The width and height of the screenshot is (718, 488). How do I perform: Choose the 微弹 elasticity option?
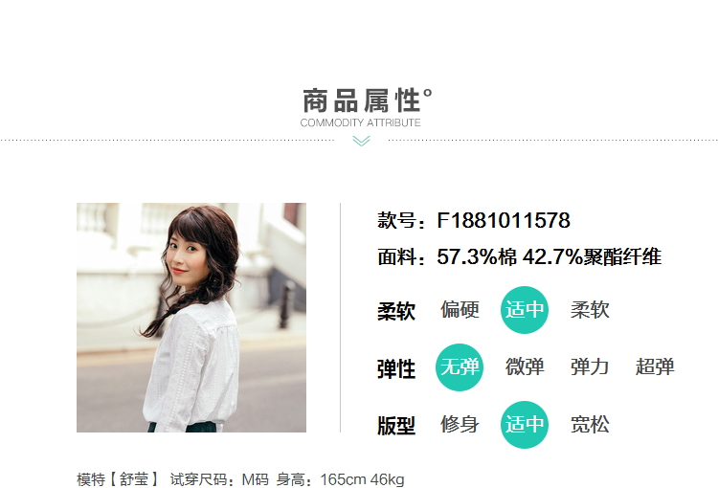525,367
